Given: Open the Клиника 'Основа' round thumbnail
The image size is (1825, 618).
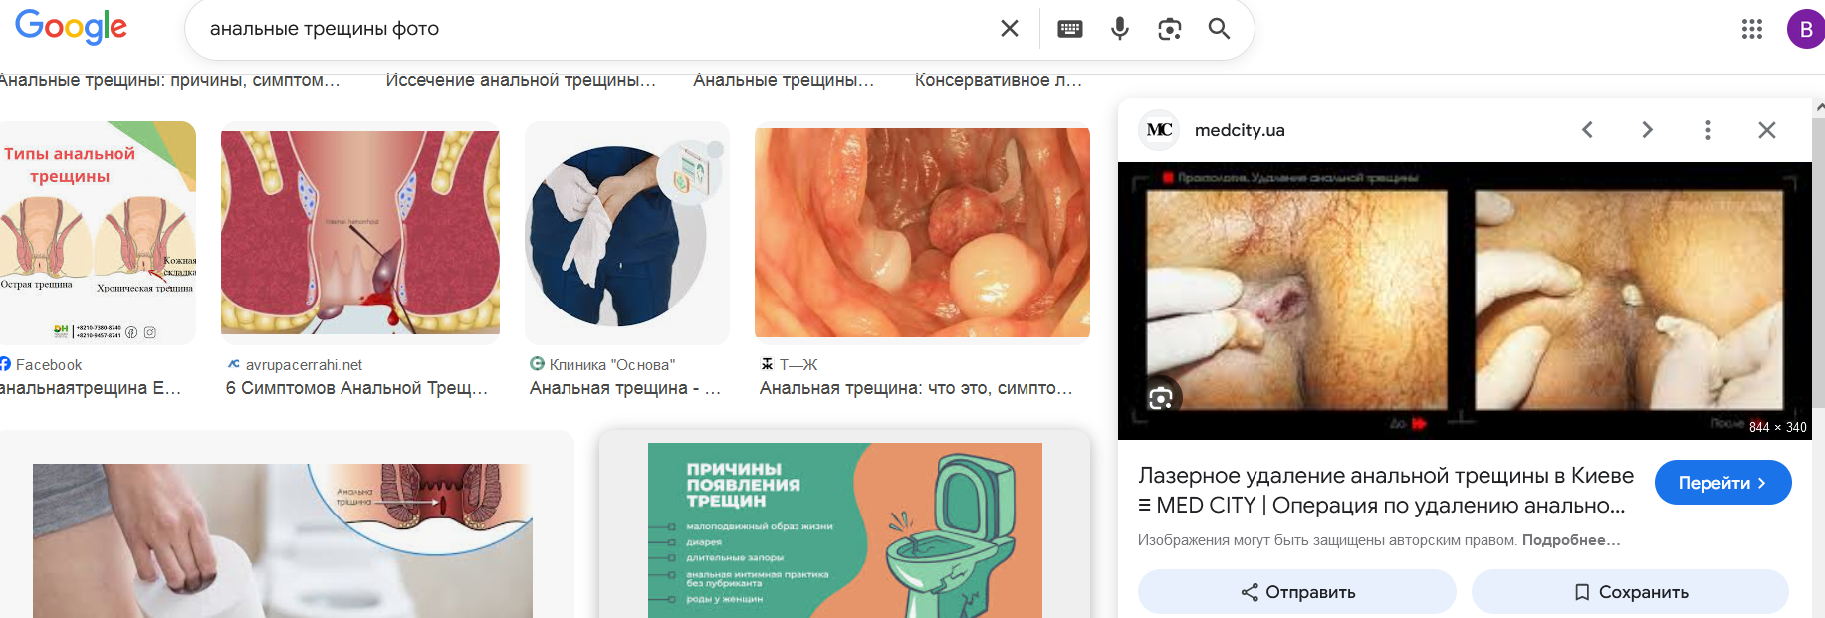Looking at the screenshot, I should pyautogui.click(x=627, y=233).
